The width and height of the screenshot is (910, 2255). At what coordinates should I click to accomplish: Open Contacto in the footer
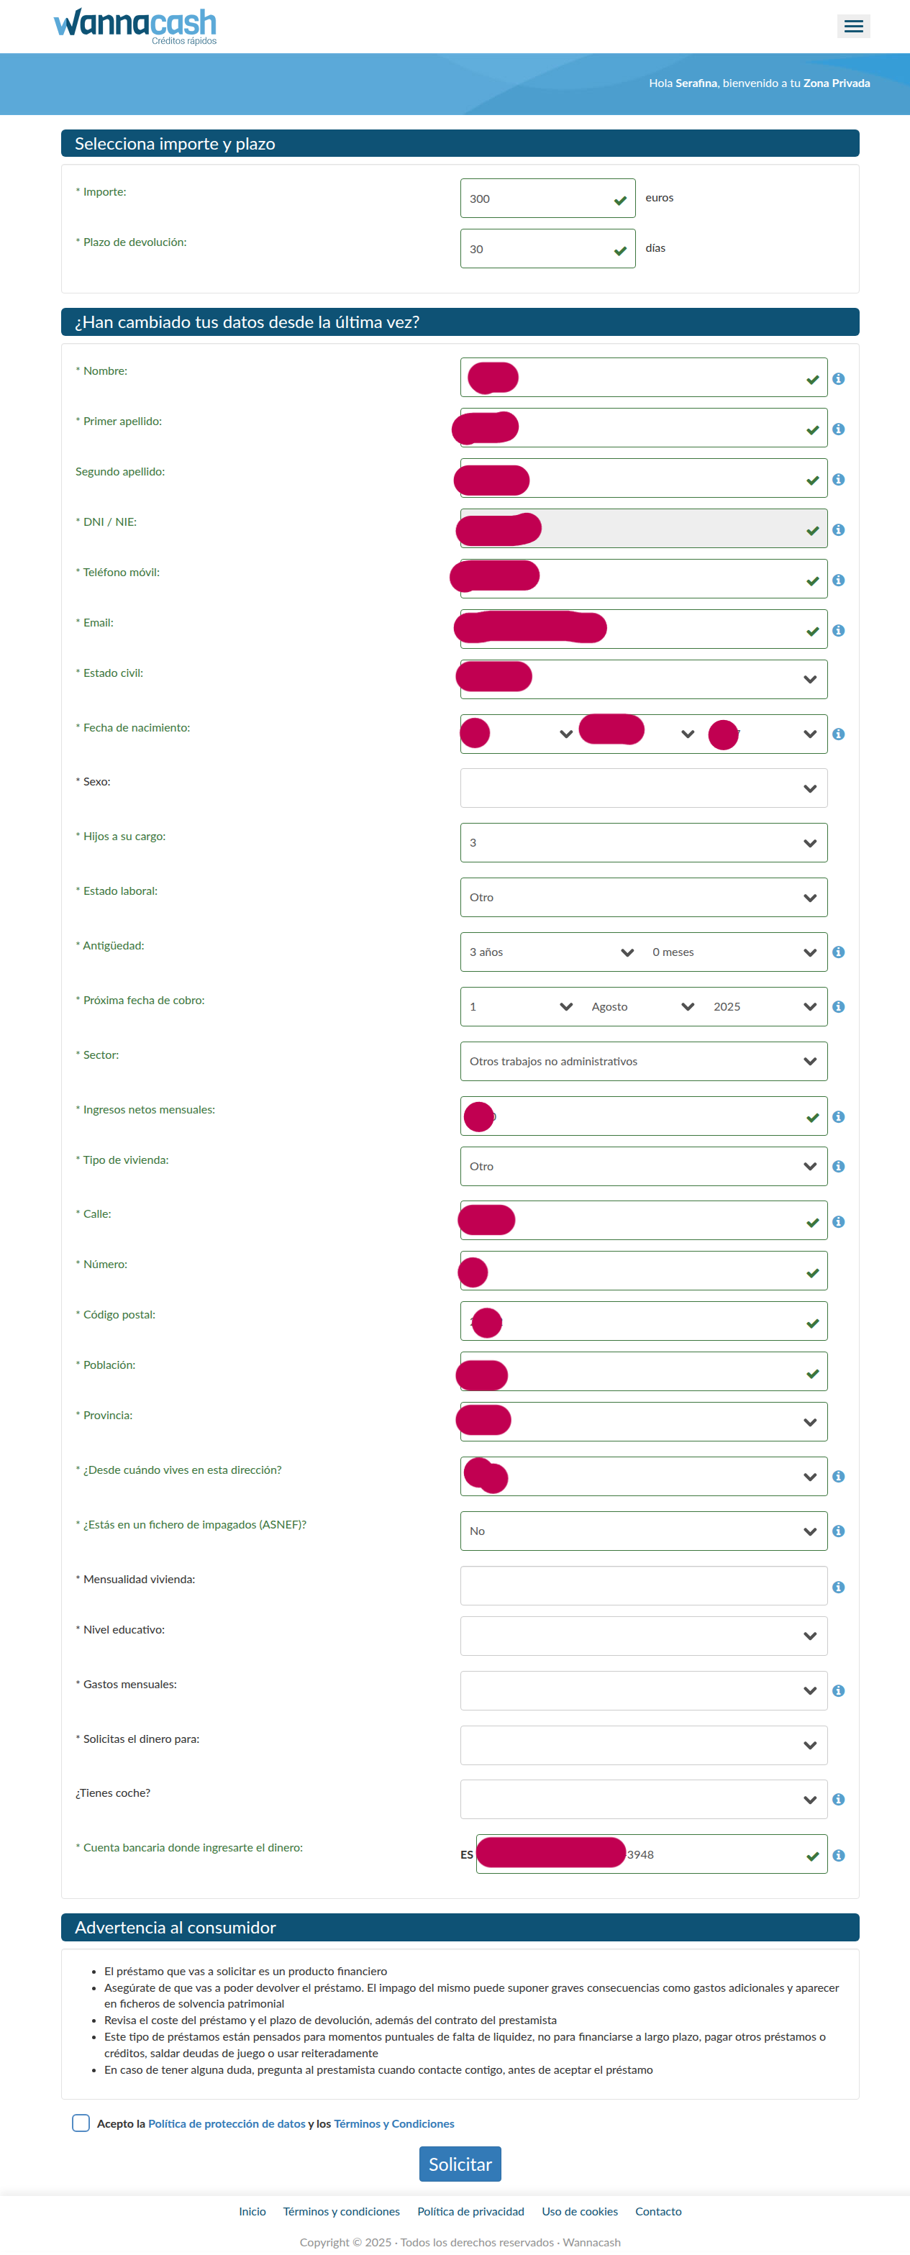click(x=658, y=2211)
